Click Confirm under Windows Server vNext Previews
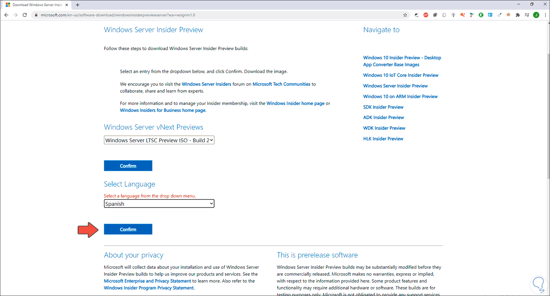Screen dimensions: 550x296 [128, 166]
